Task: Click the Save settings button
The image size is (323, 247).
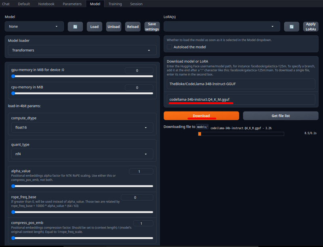Action: click(152, 27)
